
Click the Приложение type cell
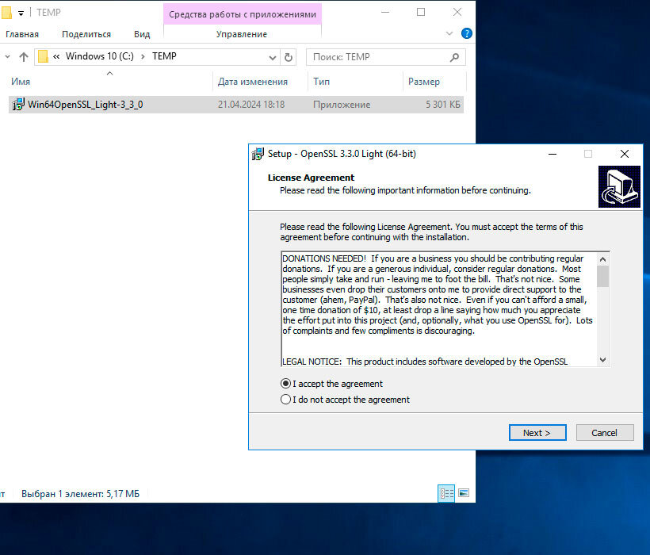click(342, 105)
